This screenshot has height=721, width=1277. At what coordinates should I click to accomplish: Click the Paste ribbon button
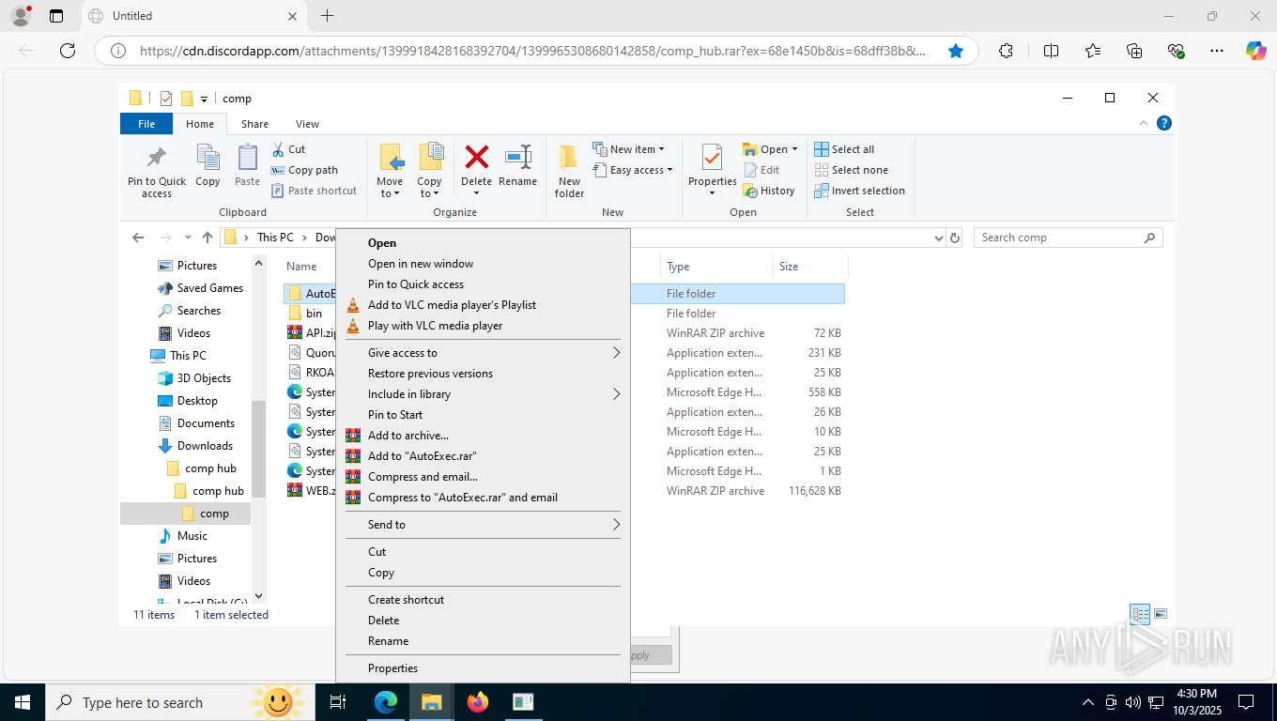point(247,166)
